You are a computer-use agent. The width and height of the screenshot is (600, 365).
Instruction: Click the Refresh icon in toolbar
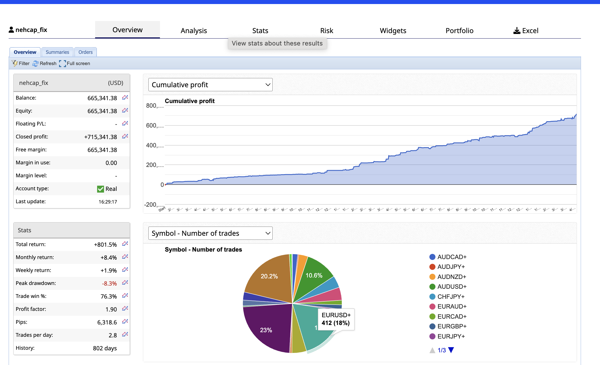click(x=35, y=63)
